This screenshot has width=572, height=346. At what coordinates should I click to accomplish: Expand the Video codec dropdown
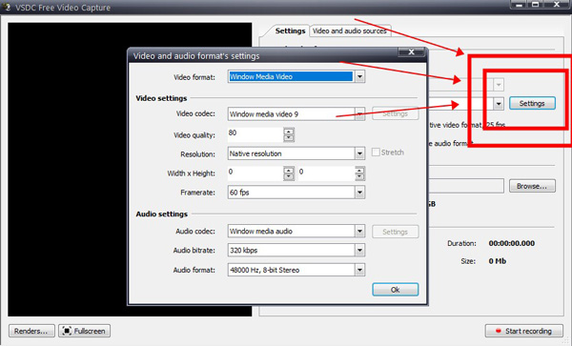[359, 114]
